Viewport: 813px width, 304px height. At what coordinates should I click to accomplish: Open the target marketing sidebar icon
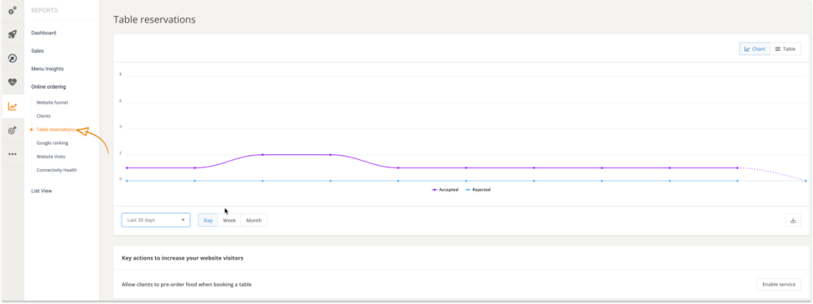click(13, 131)
